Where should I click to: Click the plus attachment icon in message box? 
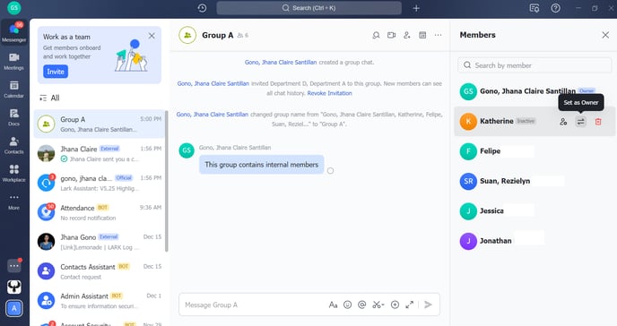tap(395, 305)
